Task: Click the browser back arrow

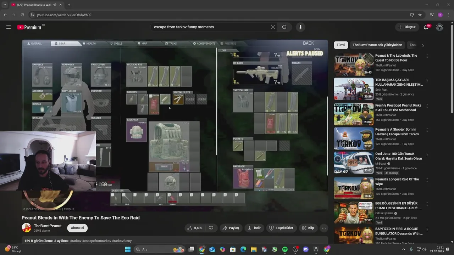Action: 5,15
